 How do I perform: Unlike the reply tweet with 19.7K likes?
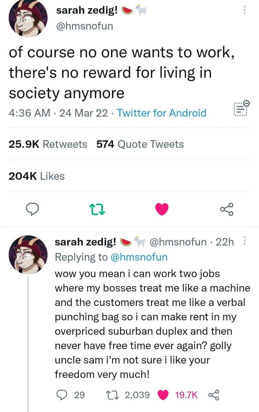point(164,395)
